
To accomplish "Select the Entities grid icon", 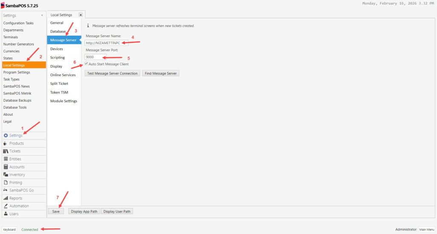I will click(x=6, y=159).
